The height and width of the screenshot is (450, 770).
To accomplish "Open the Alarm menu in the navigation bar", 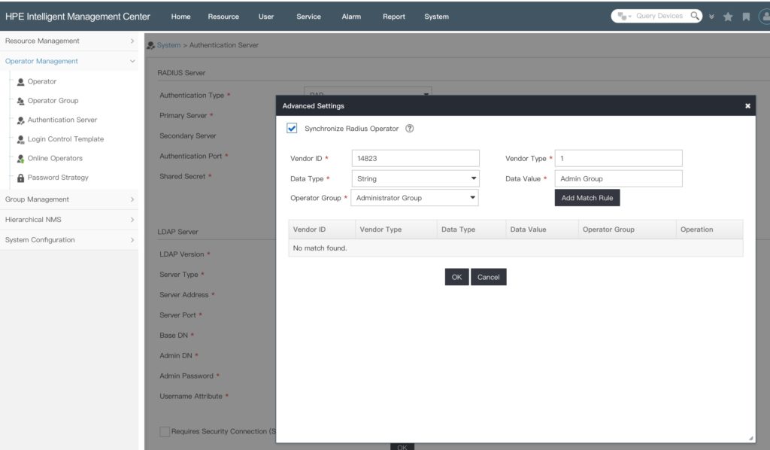I will click(x=351, y=16).
